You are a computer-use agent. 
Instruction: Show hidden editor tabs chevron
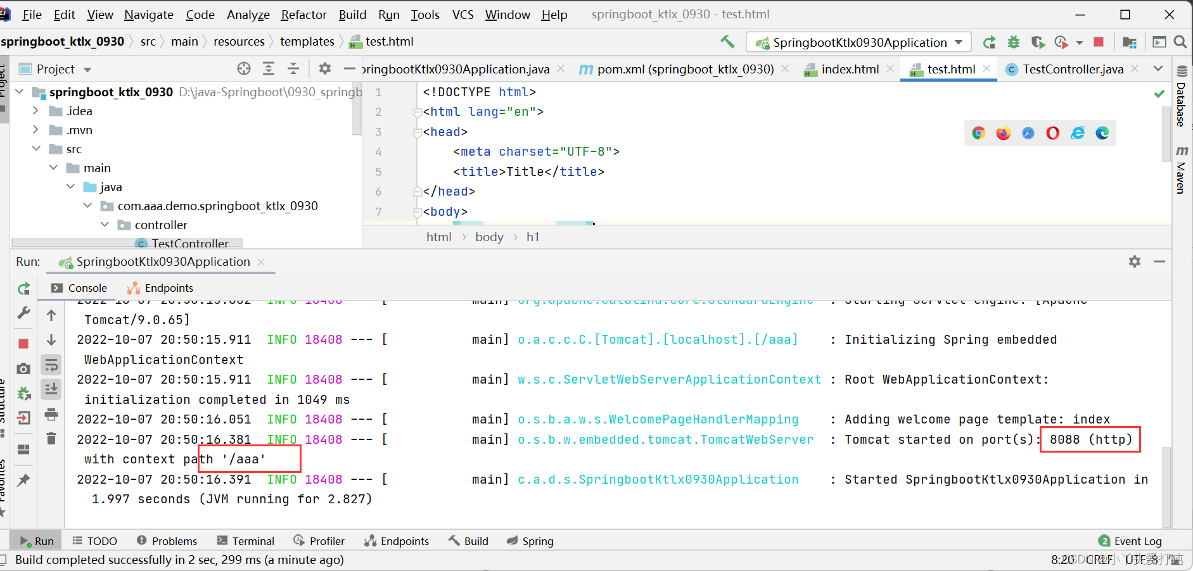tap(1158, 68)
